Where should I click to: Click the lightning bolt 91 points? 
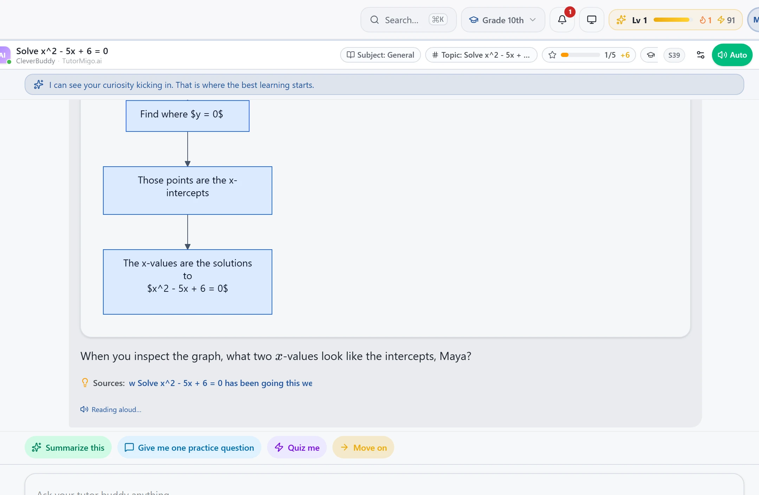pyautogui.click(x=726, y=20)
